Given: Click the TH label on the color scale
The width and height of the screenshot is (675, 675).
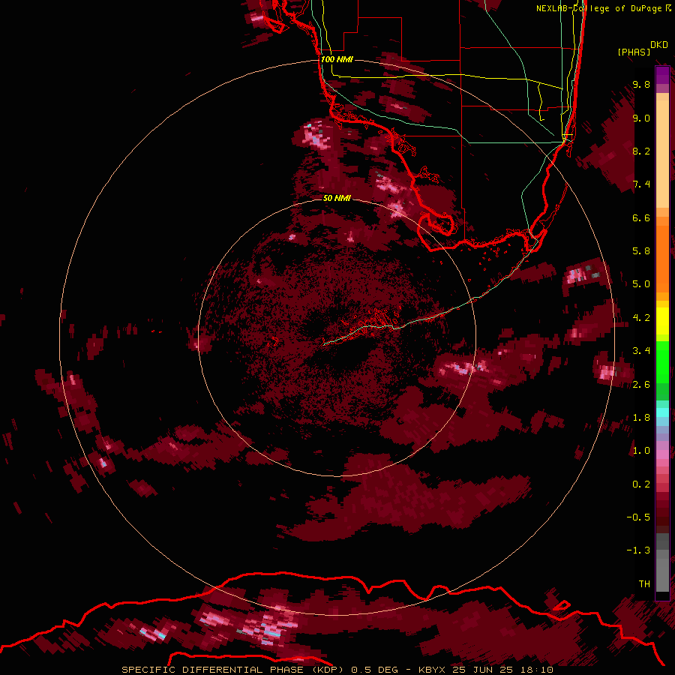Looking at the screenshot, I should [x=644, y=584].
